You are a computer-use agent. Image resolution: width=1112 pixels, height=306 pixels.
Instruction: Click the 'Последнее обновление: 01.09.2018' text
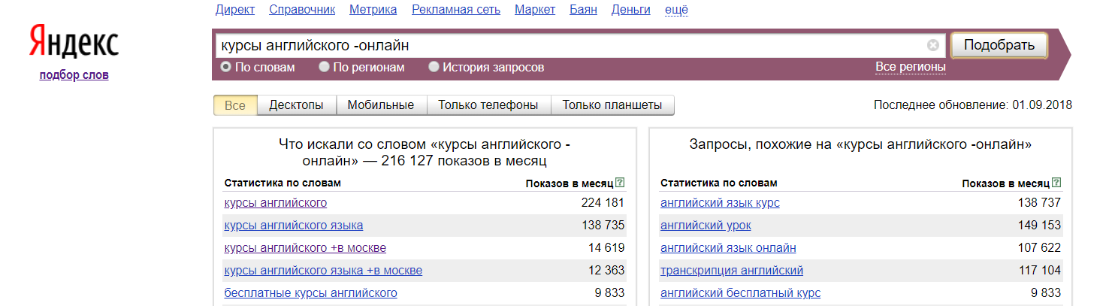[973, 105]
